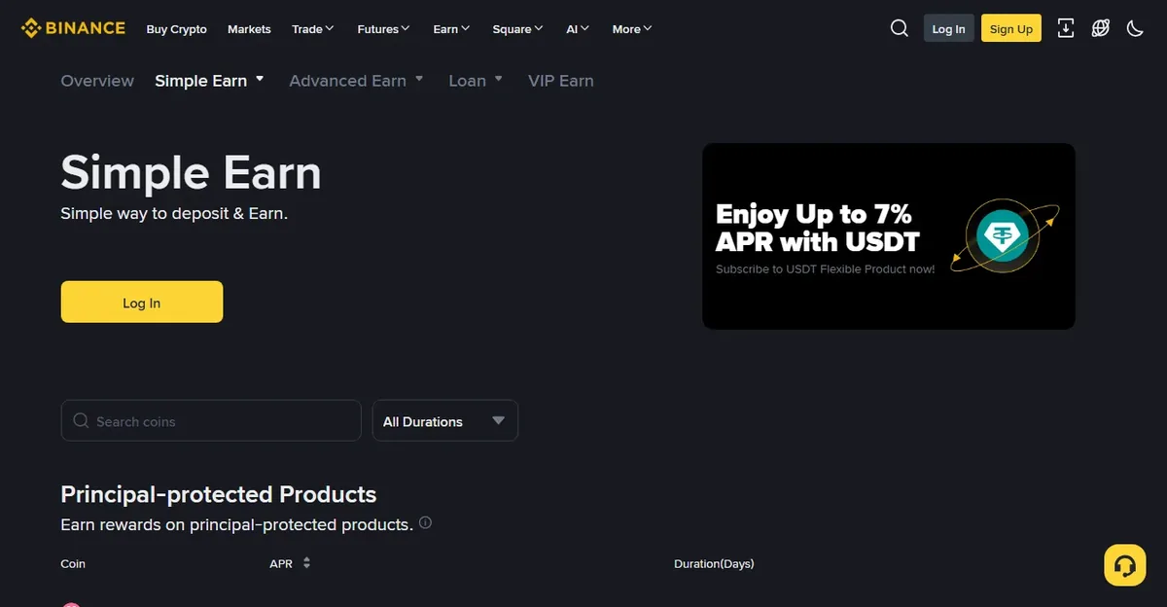Screen dimensions: 1167x607
Task: Expand the Simple Earn tab arrow
Action: 260,79
